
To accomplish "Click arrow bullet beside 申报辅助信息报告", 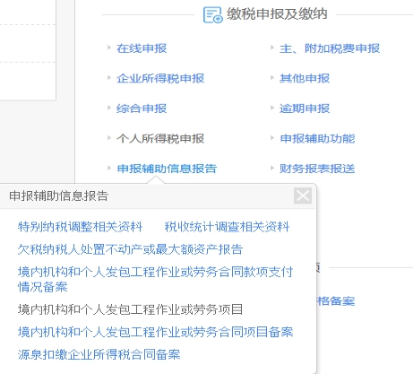I will (x=109, y=168).
